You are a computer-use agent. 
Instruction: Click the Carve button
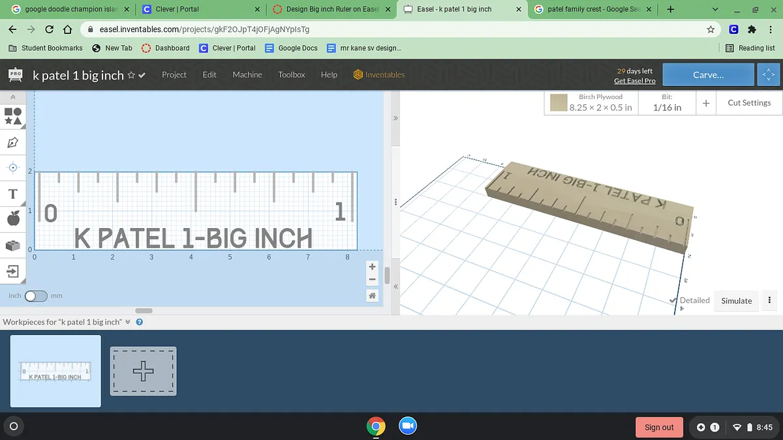point(708,75)
